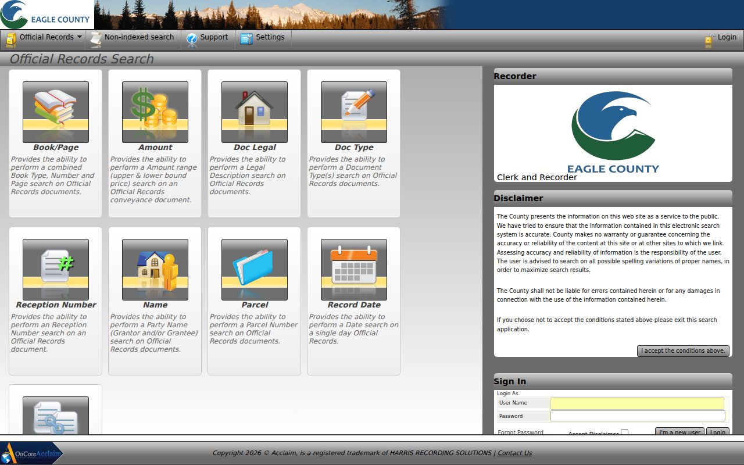The width and height of the screenshot is (744, 465).
Task: Check the Accept Disclaimer checkbox
Action: point(624,432)
